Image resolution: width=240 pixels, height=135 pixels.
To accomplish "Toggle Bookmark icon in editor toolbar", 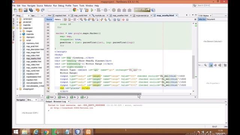I will pyautogui.click(x=109, y=19).
